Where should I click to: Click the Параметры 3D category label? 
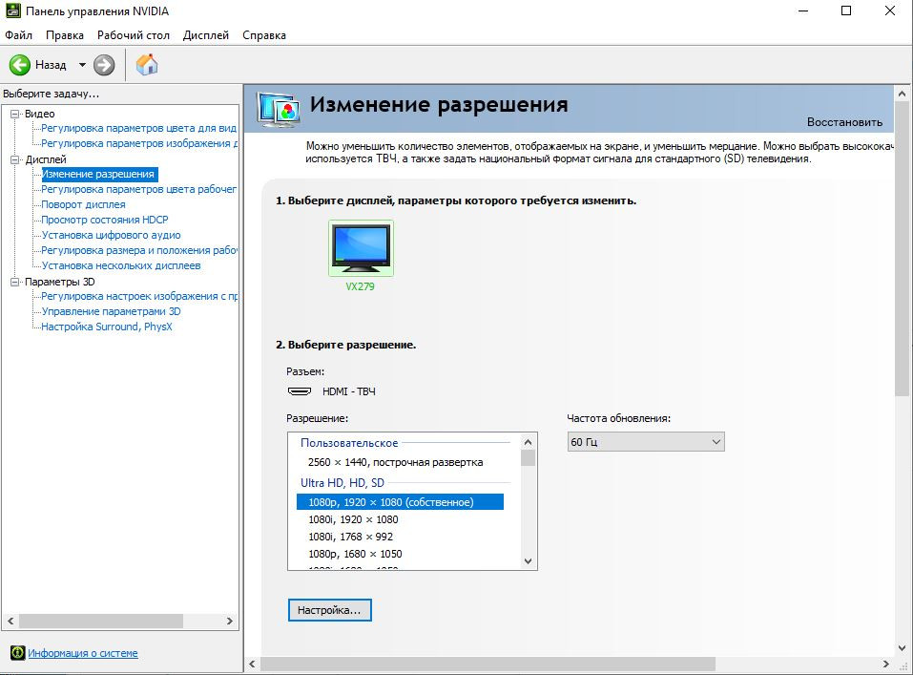[x=59, y=282]
